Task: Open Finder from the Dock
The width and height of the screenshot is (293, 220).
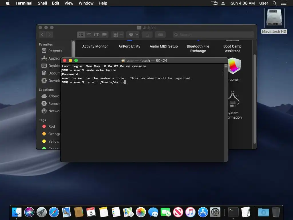Action: point(17,212)
